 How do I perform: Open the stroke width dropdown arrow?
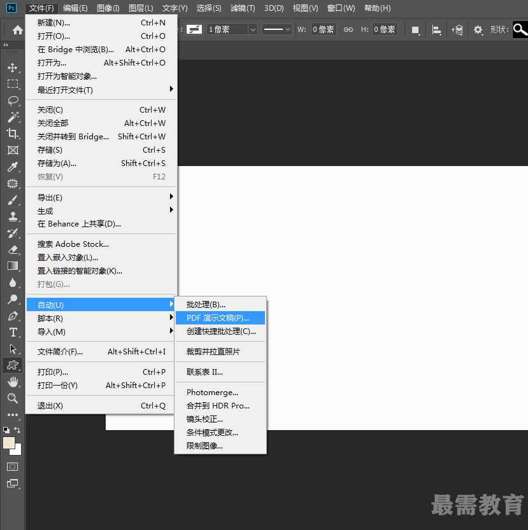[253, 30]
